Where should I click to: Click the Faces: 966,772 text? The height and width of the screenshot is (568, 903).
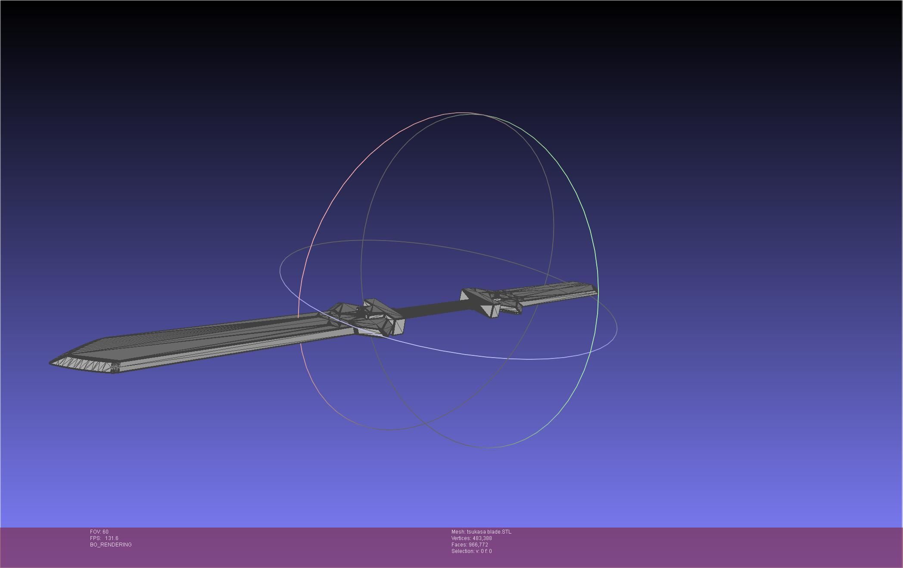point(470,545)
